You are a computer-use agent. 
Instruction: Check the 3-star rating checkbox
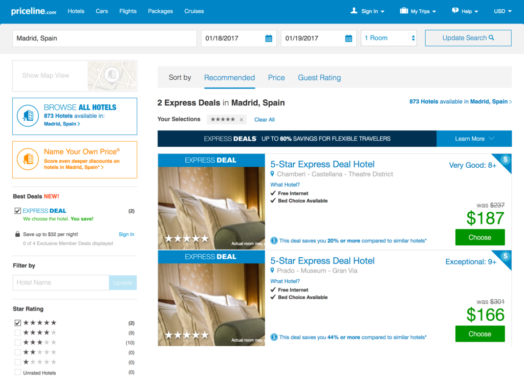18,342
